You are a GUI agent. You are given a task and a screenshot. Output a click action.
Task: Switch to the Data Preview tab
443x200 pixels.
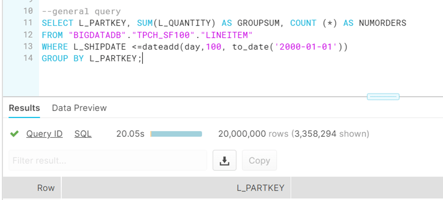tap(79, 108)
